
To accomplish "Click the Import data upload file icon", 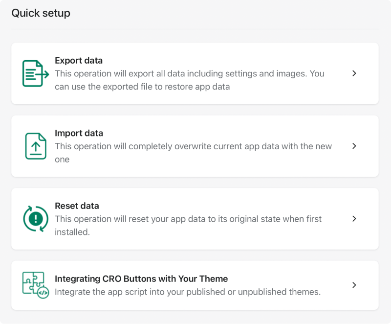I will [36, 146].
